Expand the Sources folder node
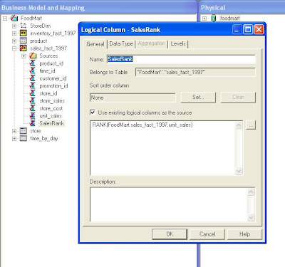The height and width of the screenshot is (267, 285). pos(24,56)
